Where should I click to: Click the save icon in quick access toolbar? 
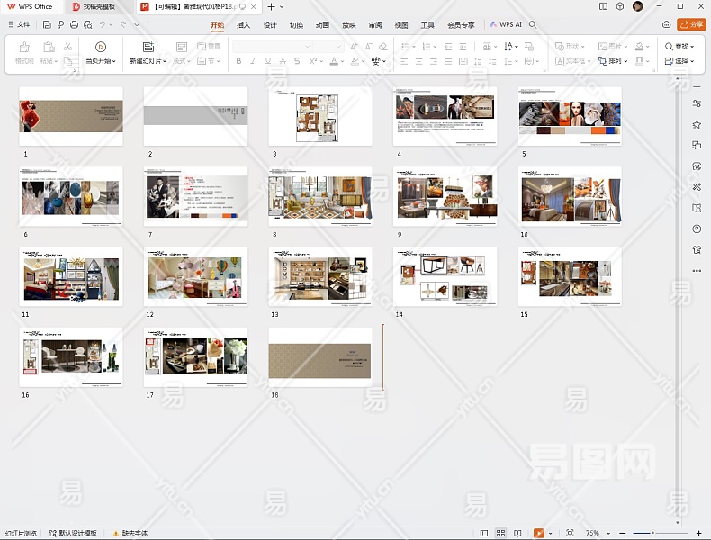point(47,25)
